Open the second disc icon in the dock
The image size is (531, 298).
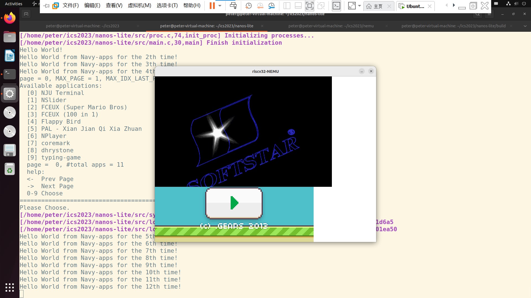[x=10, y=131]
